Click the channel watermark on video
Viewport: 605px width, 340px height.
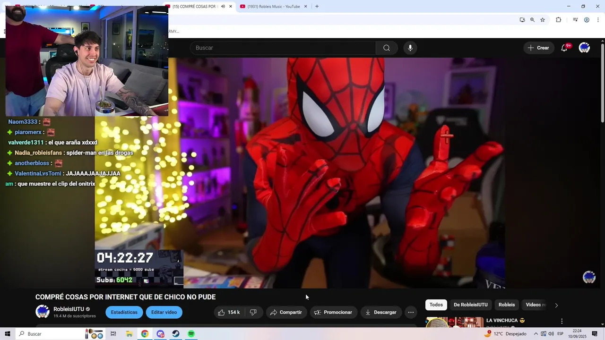coord(589,277)
